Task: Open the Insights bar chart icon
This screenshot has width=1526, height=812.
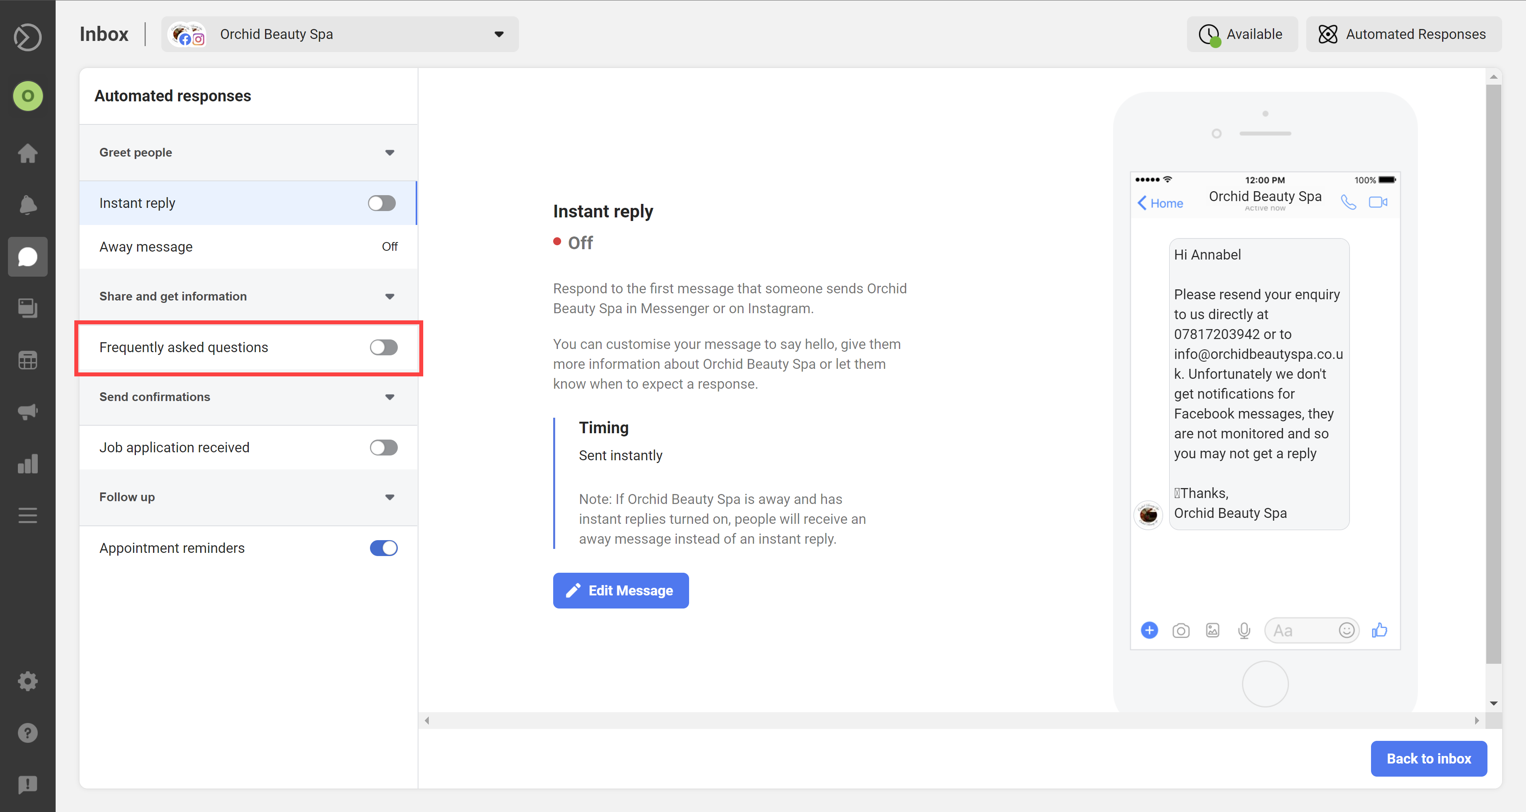Action: [27, 463]
